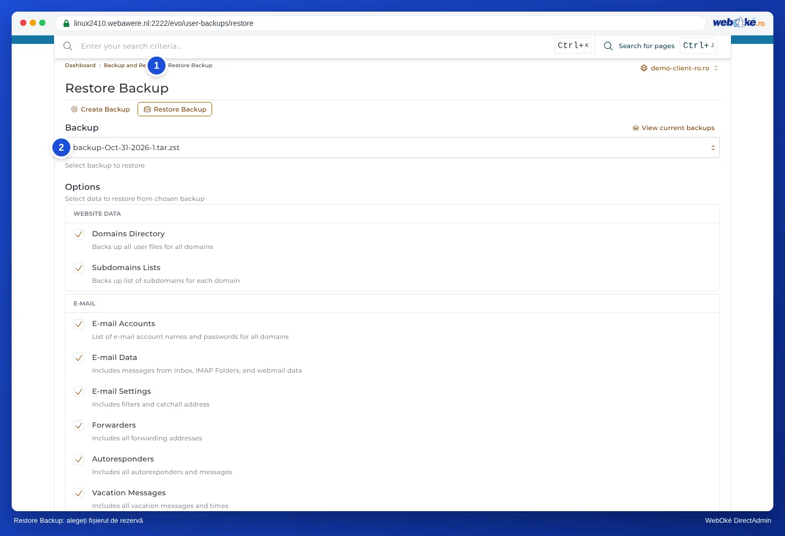Click the browser address bar URL
The width and height of the screenshot is (785, 536).
(163, 23)
